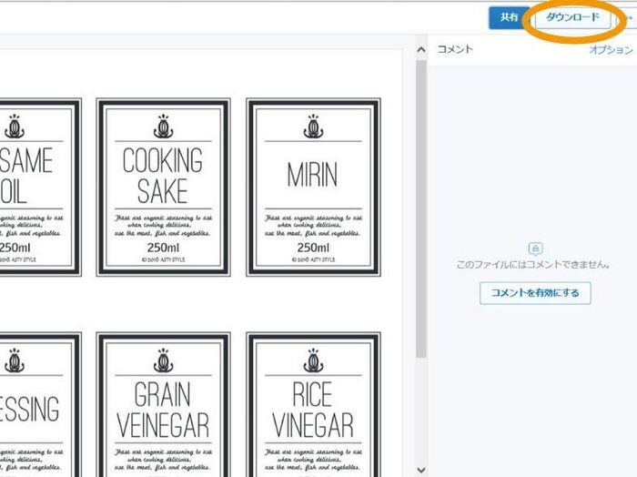Viewport: 637px width, 477px height.
Task: Enable comments with コメントを有効にする button
Action: tap(535, 293)
